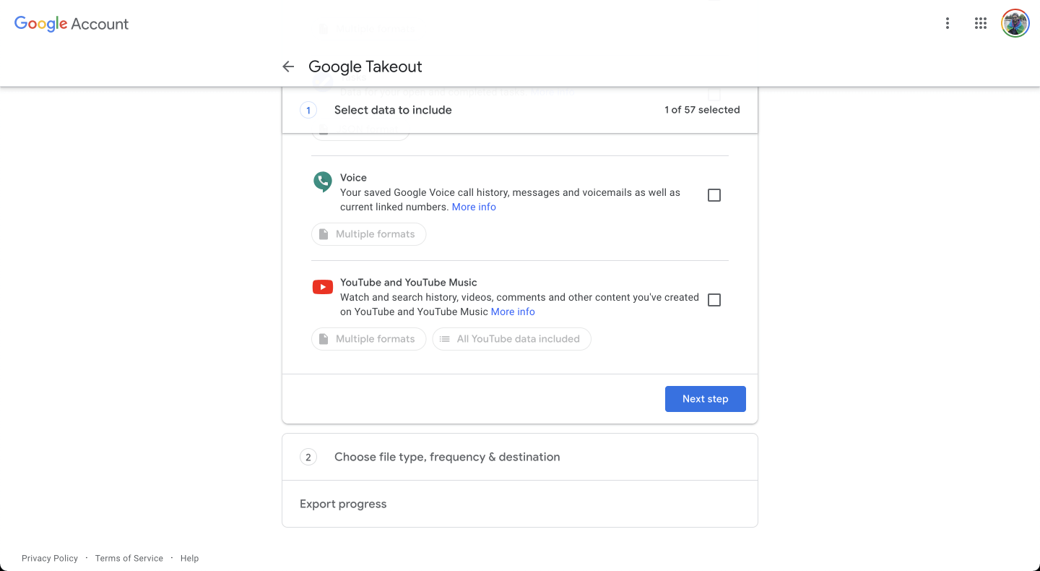Open the Google apps grid launcher
The width and height of the screenshot is (1040, 571).
coord(980,22)
